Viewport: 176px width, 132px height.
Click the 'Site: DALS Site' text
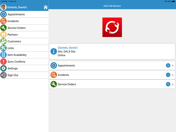click(67, 52)
